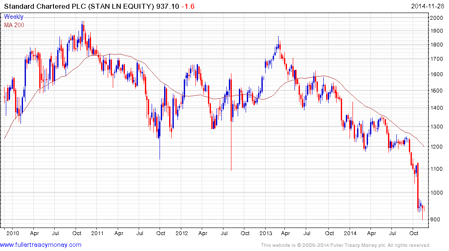Click the Weekly timeframe label
The image size is (449, 251).
point(14,17)
